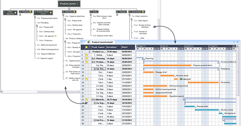The height and width of the screenshot is (126, 241).
Task: Click the blue Develop ideas Gantt bar
Action: 207,110
